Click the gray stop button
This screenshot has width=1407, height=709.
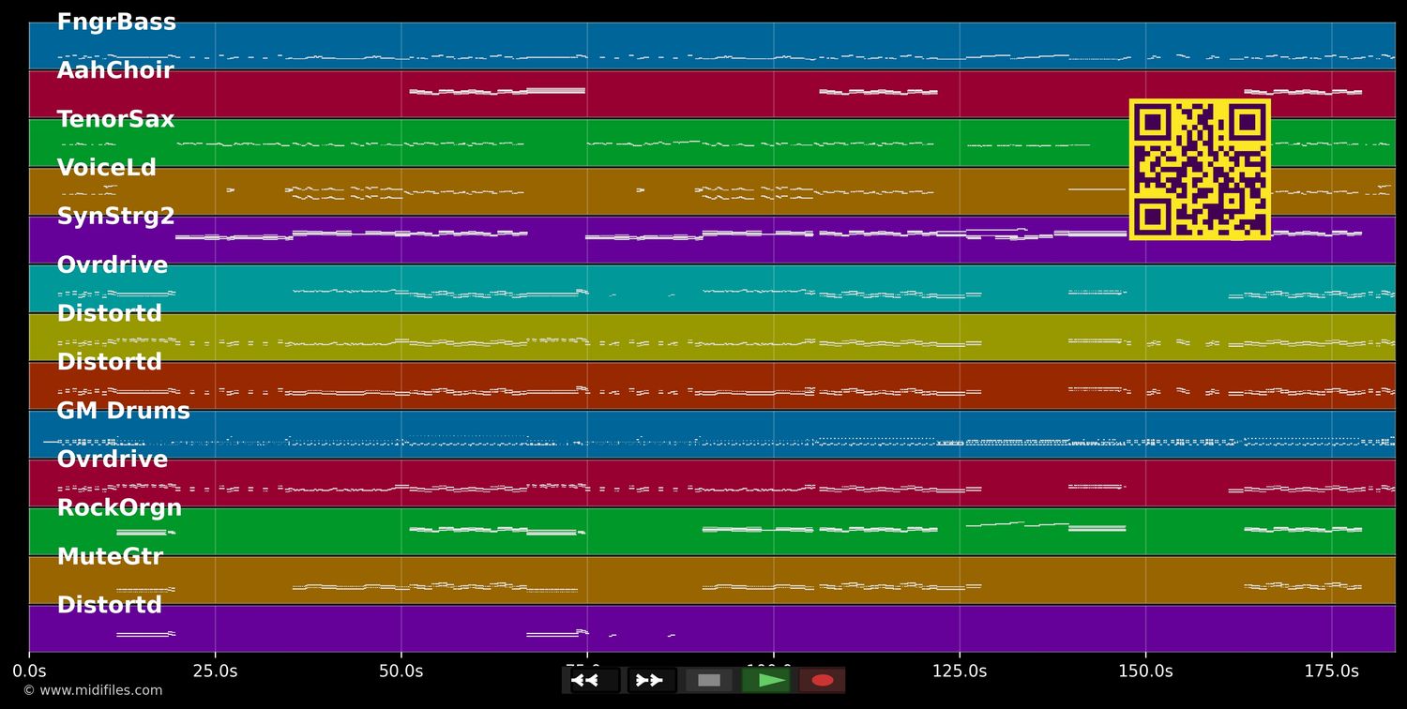(709, 680)
